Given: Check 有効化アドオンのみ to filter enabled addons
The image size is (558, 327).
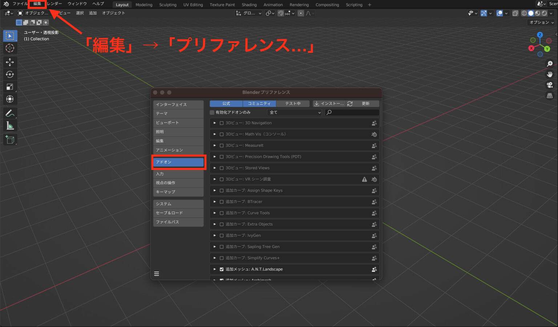Looking at the screenshot, I should pos(212,112).
